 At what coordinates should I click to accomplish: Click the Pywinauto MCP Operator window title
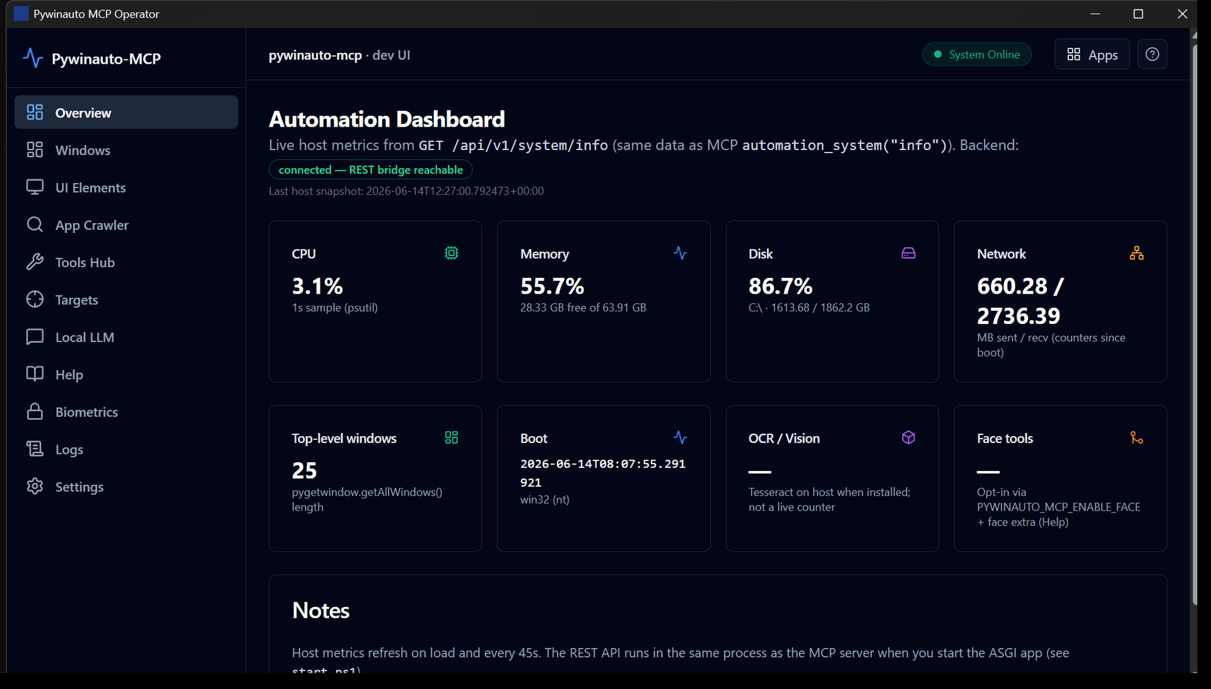(97, 14)
